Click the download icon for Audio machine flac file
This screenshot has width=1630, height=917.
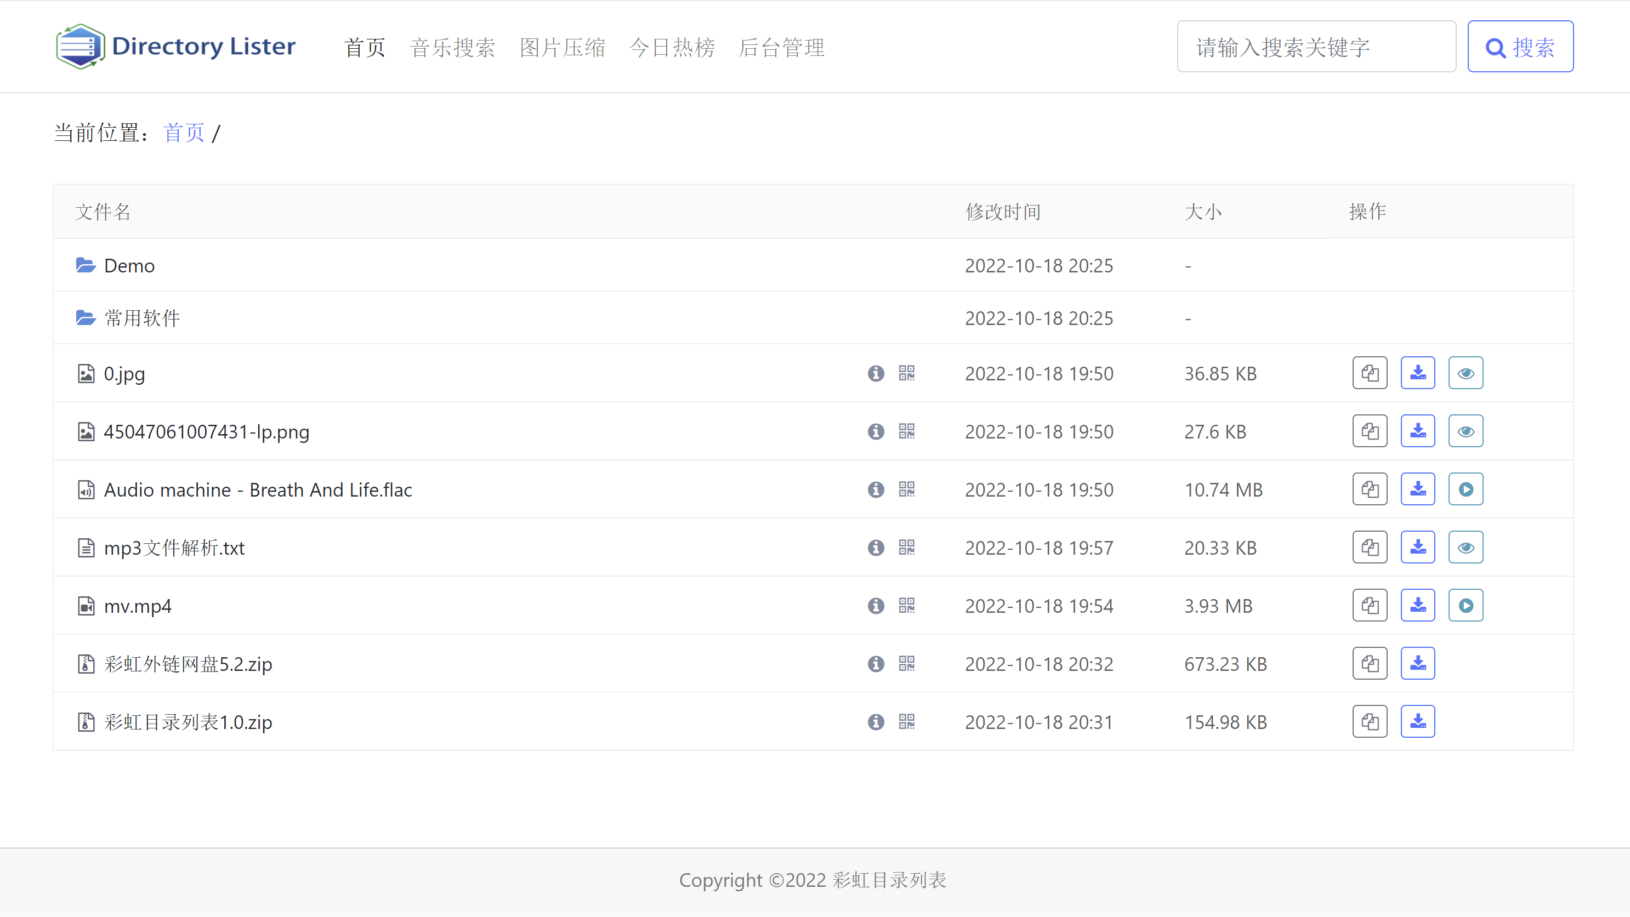pyautogui.click(x=1417, y=489)
